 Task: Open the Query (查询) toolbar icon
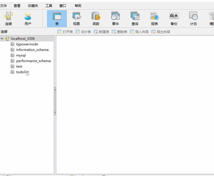[x=135, y=18]
